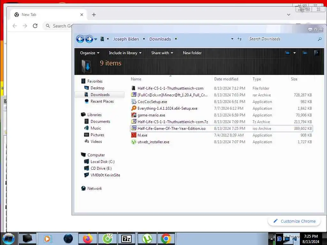Click Chrome back arrow
This screenshot has height=245, width=327.
click(15, 26)
